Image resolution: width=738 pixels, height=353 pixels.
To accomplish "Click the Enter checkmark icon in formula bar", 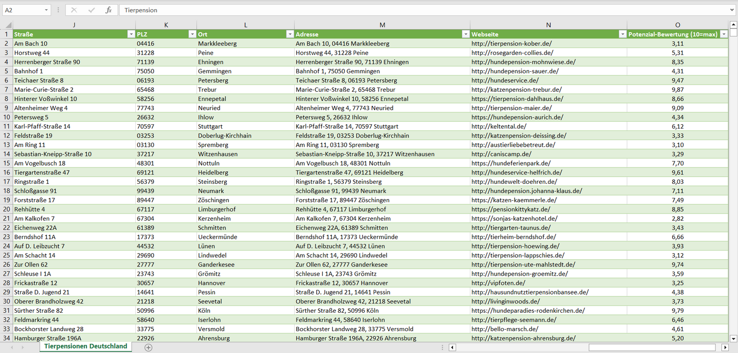I will pos(91,10).
